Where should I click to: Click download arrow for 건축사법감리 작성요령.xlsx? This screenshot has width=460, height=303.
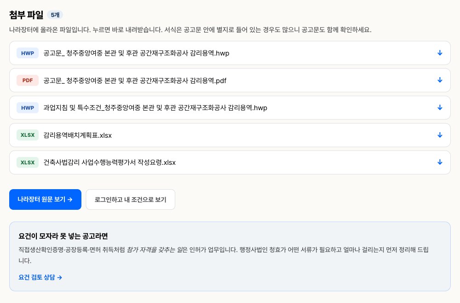pos(439,162)
